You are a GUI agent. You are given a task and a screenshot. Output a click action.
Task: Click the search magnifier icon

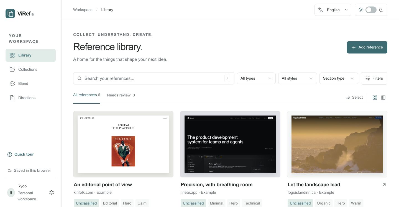point(80,78)
